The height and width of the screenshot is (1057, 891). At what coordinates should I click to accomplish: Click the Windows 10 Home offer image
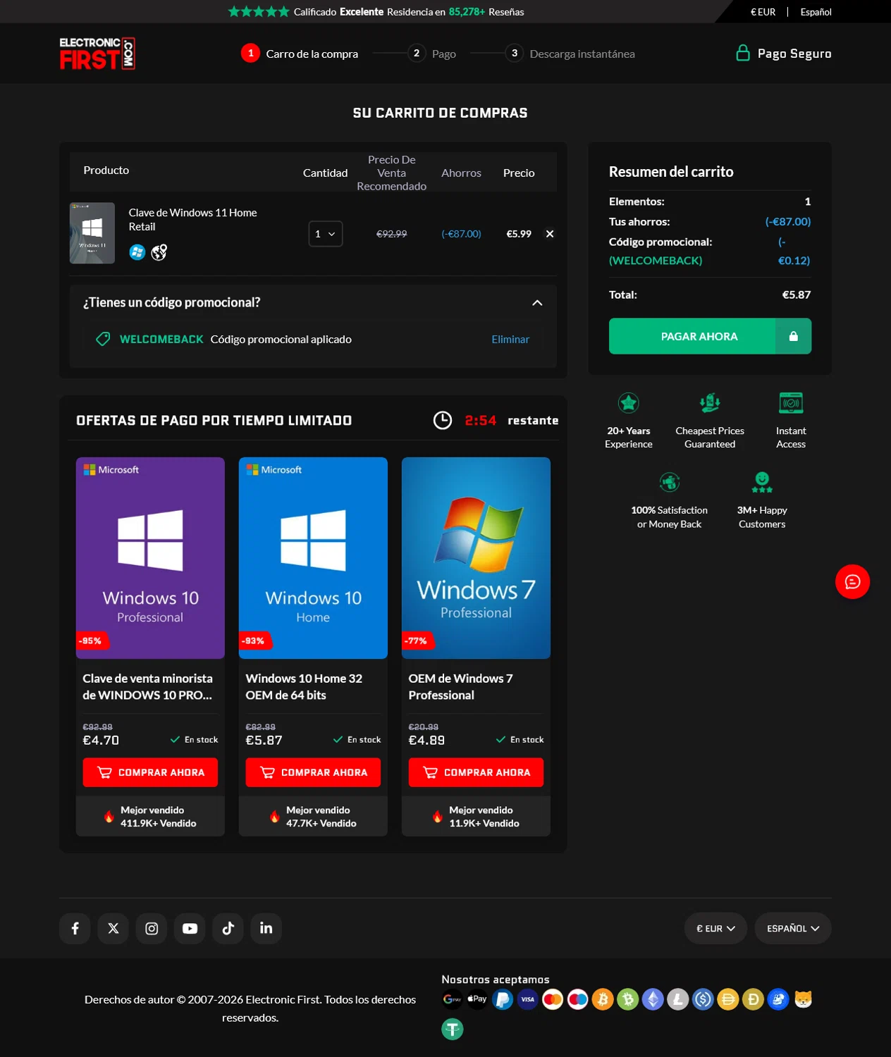click(313, 558)
